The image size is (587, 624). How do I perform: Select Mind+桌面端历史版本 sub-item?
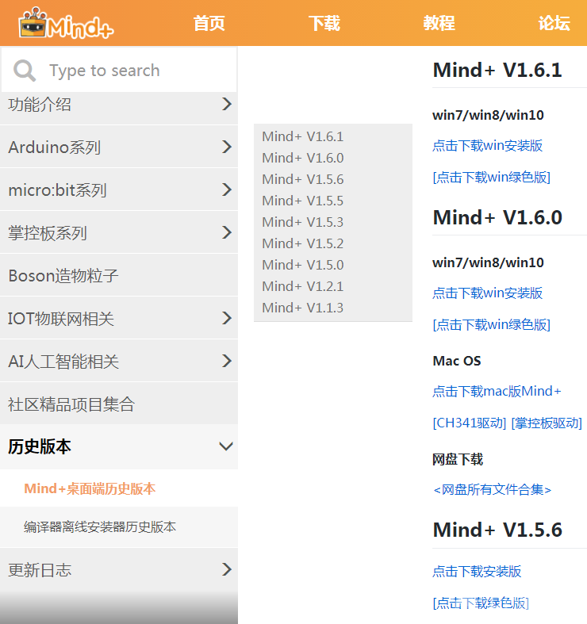(x=90, y=488)
